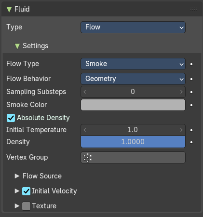The width and height of the screenshot is (203, 217).
Task: Collapse the Settings subpanel triangle
Action: pos(17,46)
